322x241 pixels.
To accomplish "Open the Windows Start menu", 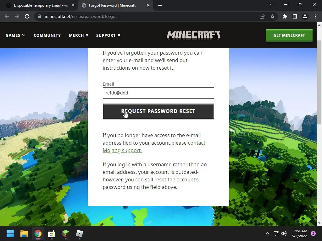I will point(10,233).
